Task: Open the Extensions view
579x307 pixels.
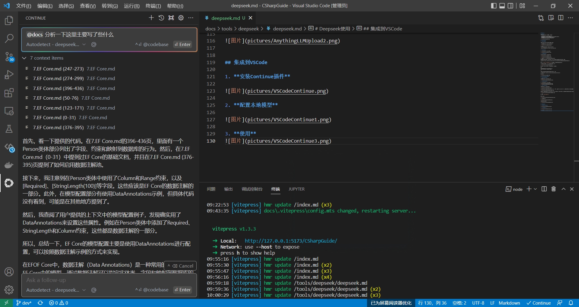Action: click(9, 93)
